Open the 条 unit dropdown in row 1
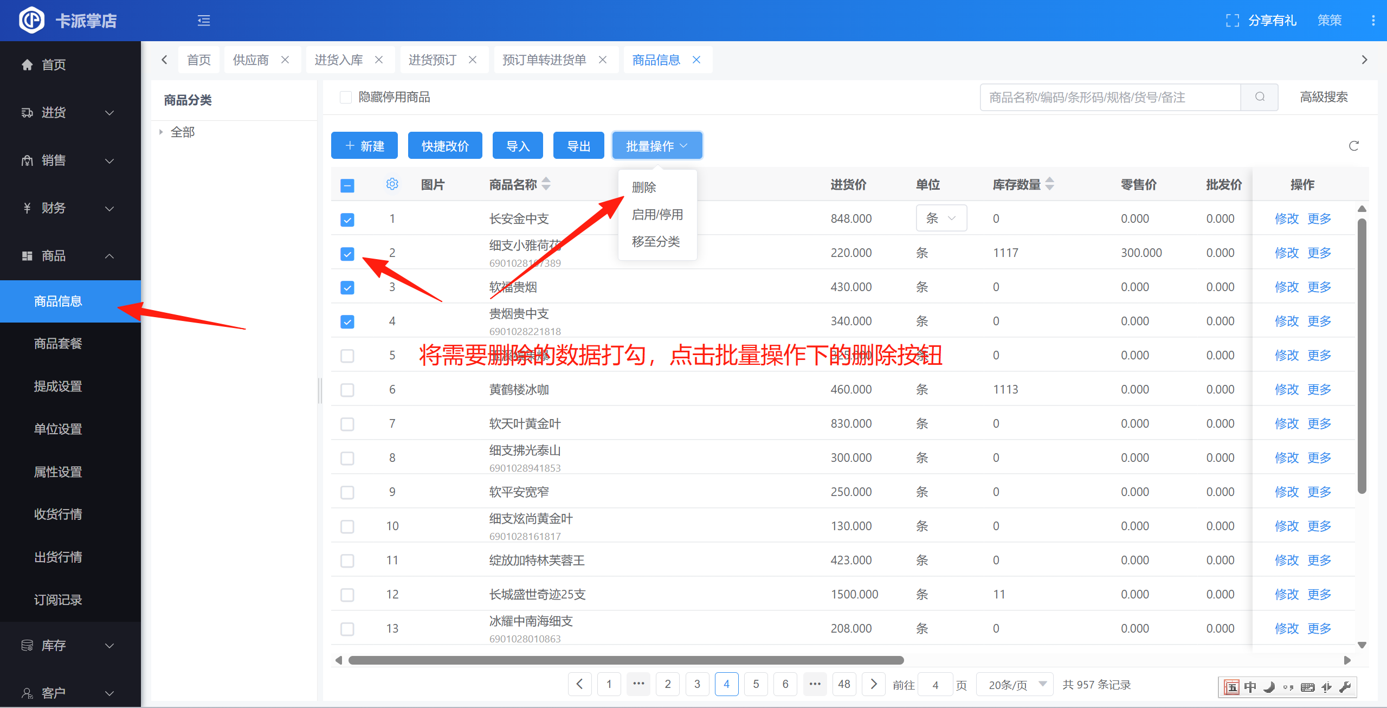 click(x=941, y=218)
